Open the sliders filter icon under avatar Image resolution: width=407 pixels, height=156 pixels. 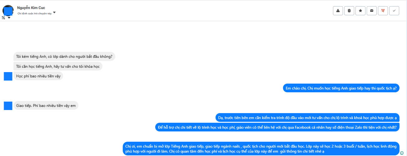(3, 18)
